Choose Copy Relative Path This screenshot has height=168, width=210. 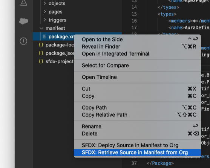pos(137,115)
